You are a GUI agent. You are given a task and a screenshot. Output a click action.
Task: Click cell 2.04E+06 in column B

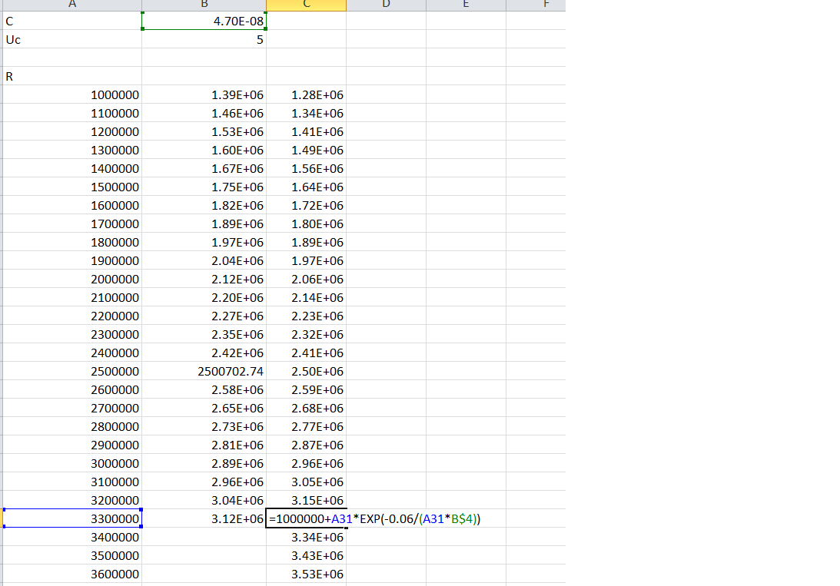pyautogui.click(x=204, y=260)
